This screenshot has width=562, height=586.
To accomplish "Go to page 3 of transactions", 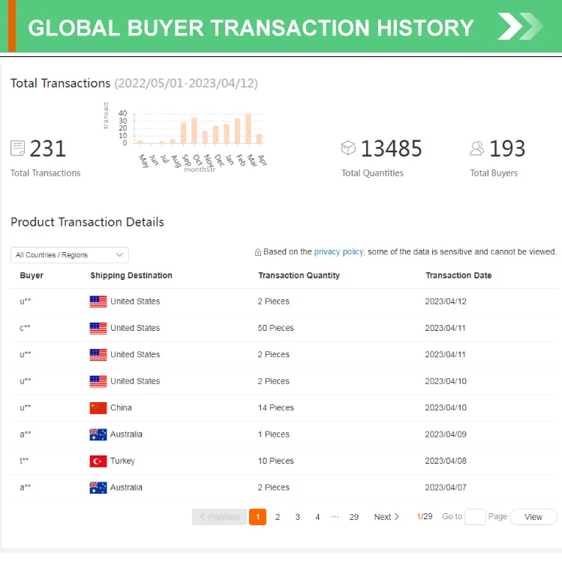I will (298, 517).
